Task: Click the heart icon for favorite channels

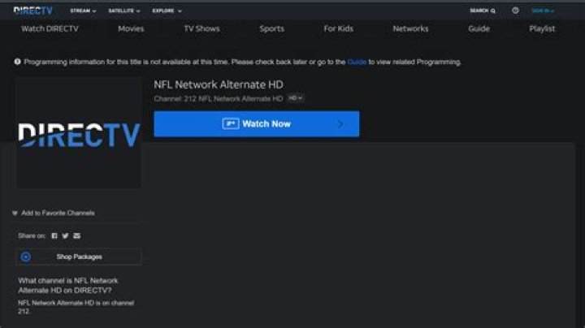Action: tap(15, 214)
